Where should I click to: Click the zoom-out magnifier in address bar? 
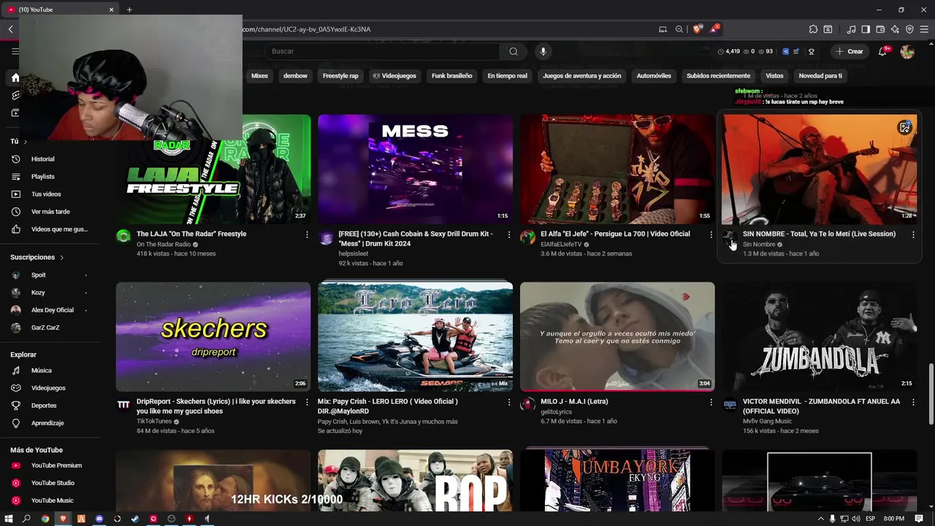(679, 29)
